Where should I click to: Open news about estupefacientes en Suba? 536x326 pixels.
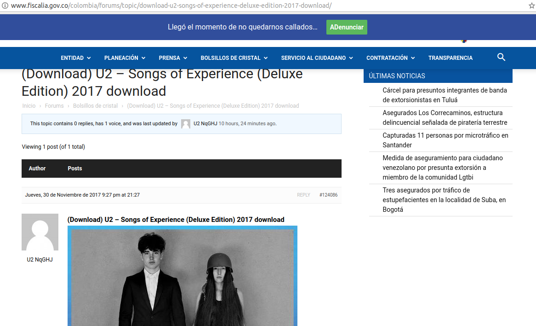[444, 200]
